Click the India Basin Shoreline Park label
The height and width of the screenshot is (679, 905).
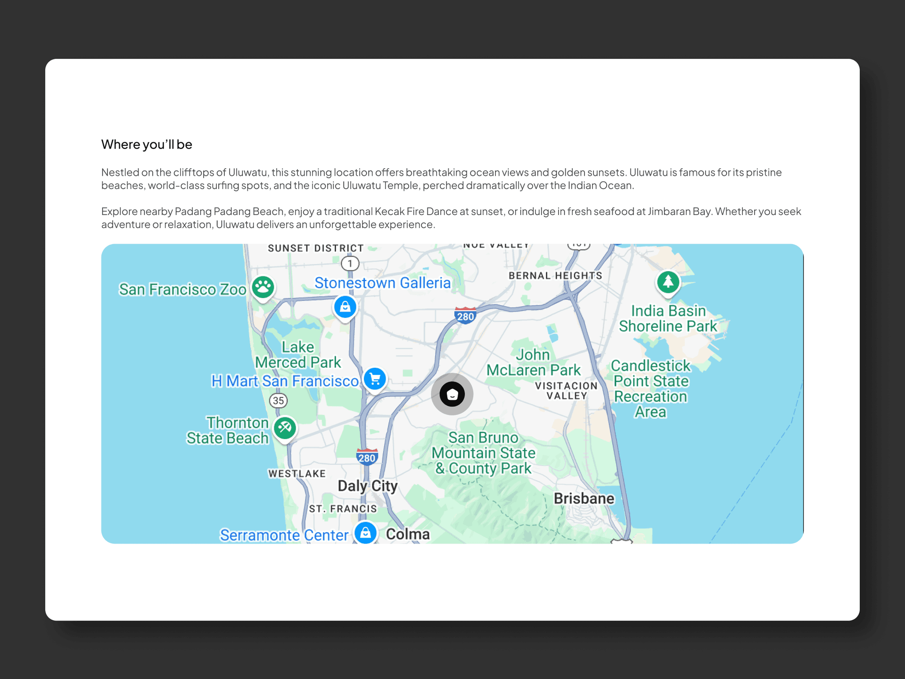(668, 318)
